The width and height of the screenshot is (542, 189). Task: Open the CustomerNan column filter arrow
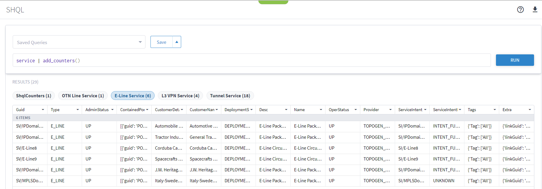click(217, 110)
